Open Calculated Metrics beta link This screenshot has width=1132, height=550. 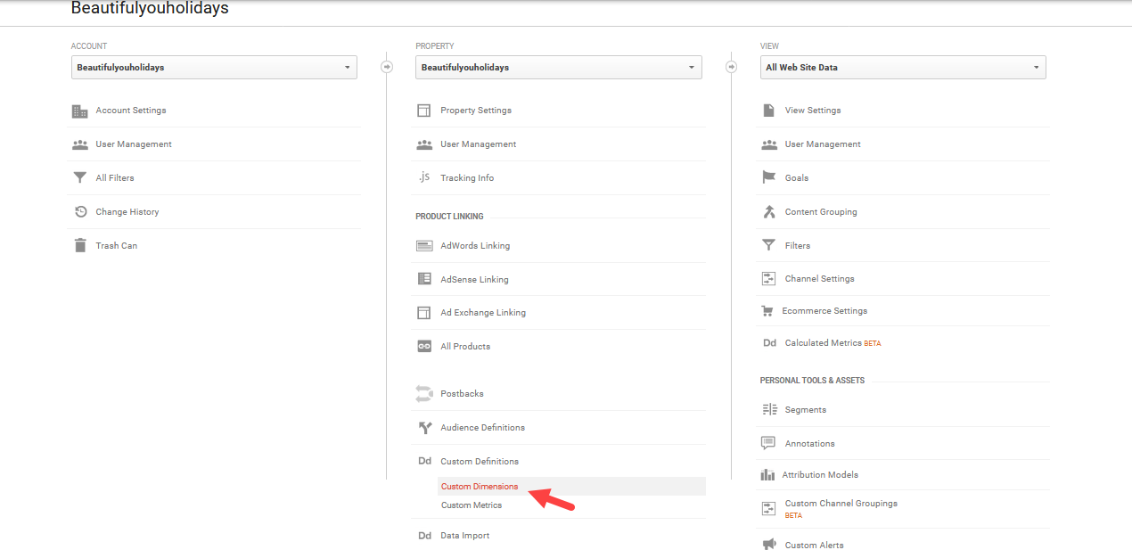823,343
